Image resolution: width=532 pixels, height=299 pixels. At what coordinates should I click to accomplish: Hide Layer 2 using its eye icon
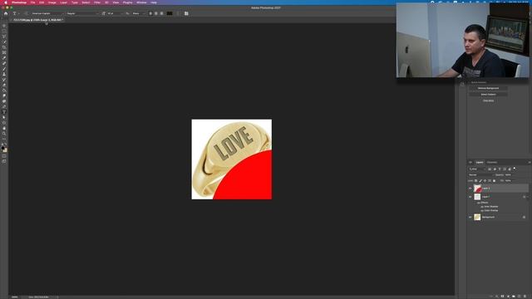click(470, 189)
